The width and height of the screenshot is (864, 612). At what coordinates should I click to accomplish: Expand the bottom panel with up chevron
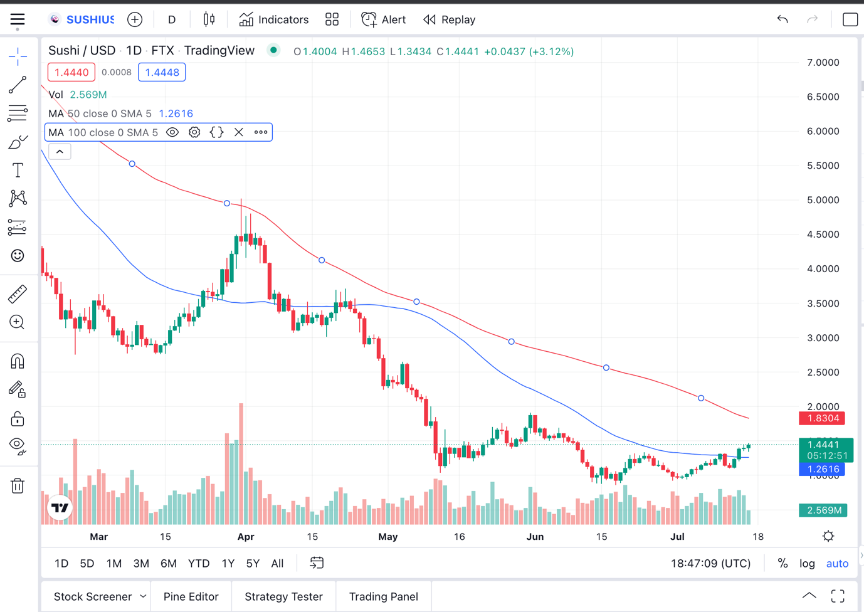pos(809,596)
